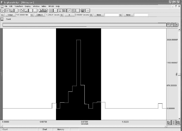Click the greyed-out waveform mode icon
The width and height of the screenshot is (182, 131).
point(16,11)
